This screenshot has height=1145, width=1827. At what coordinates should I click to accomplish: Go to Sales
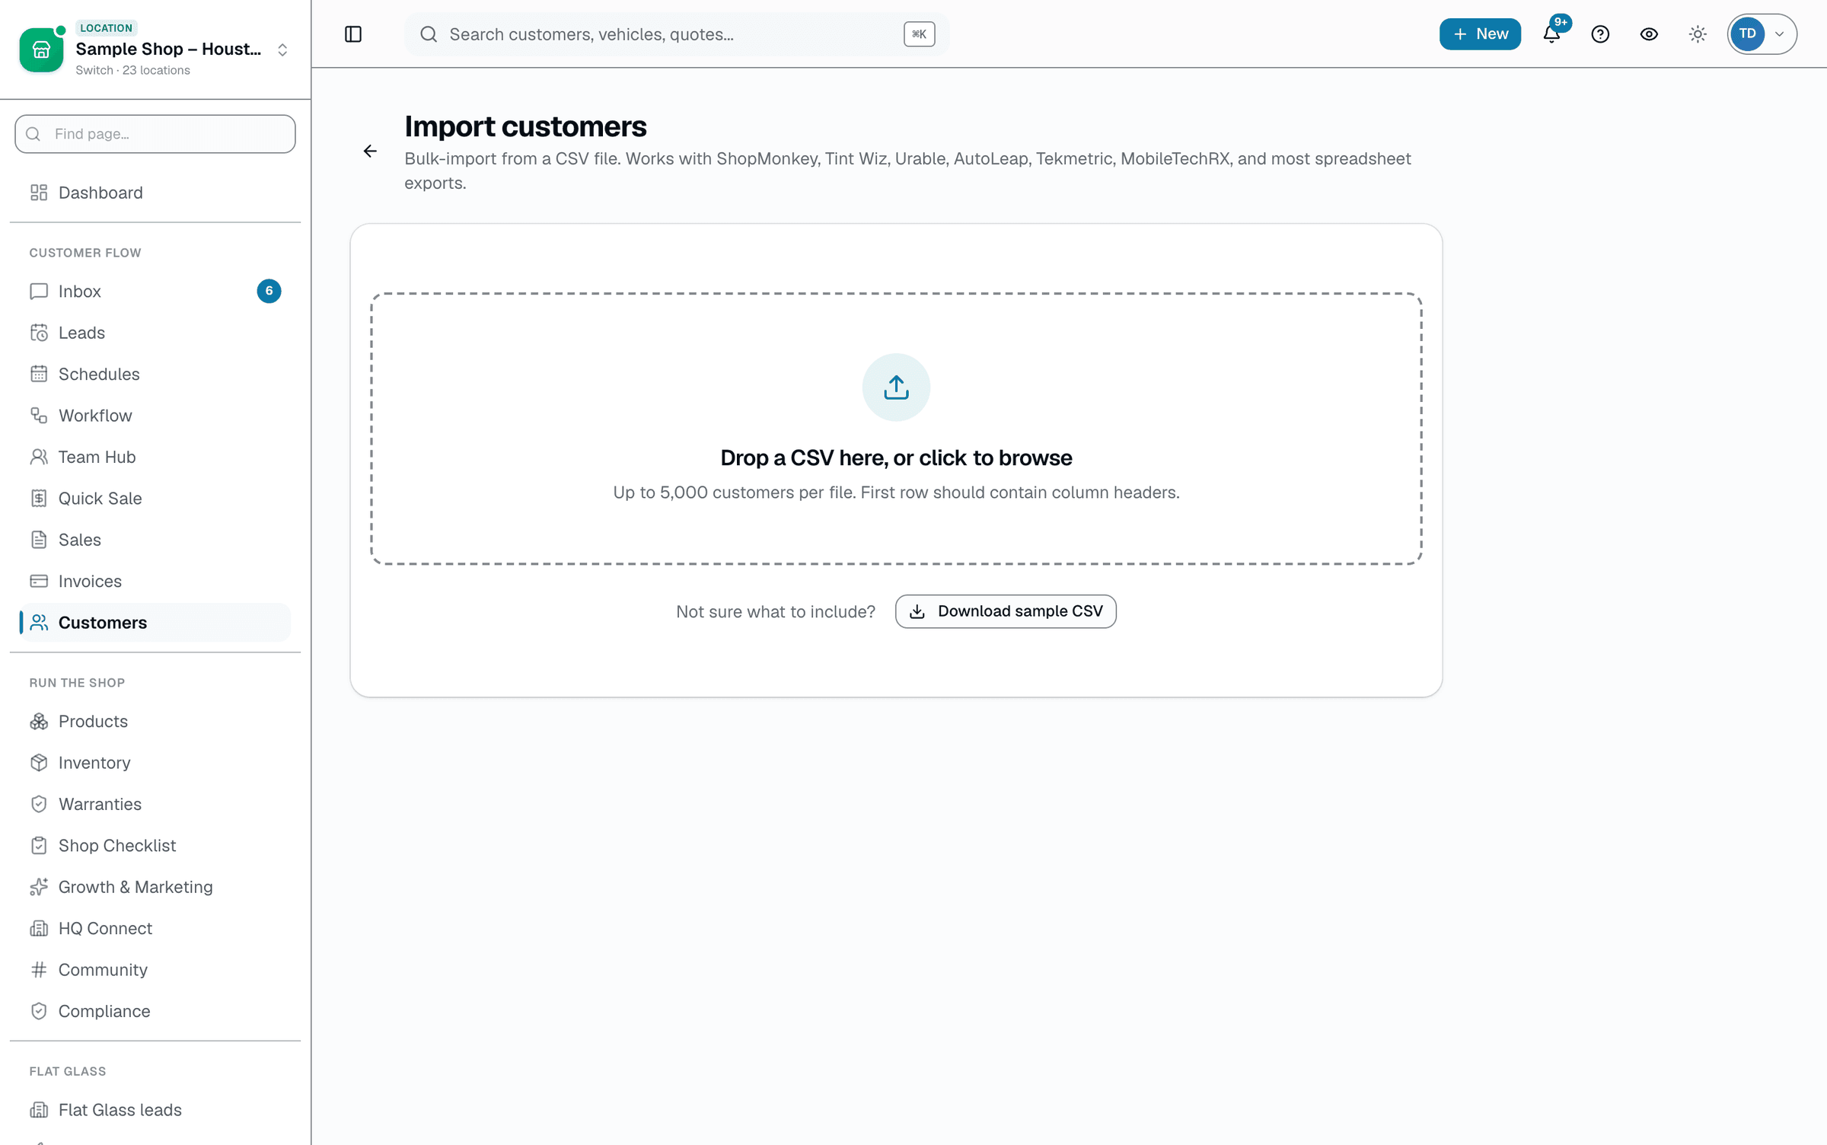pyautogui.click(x=155, y=540)
